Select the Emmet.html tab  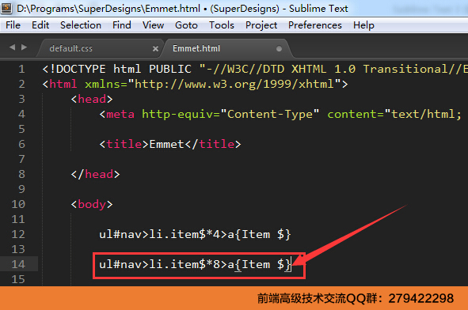tap(196, 48)
